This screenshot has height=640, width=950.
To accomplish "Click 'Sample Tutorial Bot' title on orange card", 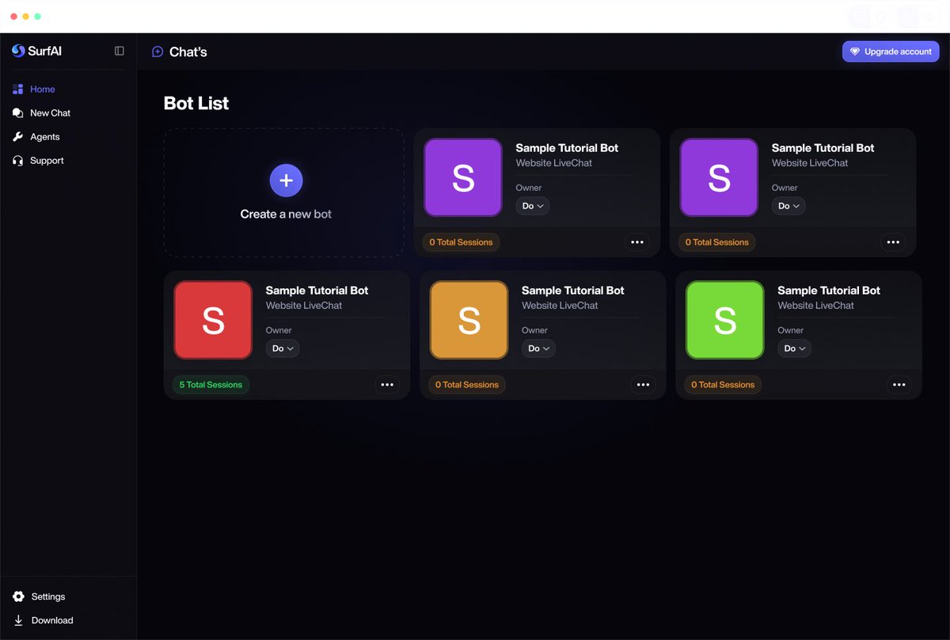I will pyautogui.click(x=573, y=291).
